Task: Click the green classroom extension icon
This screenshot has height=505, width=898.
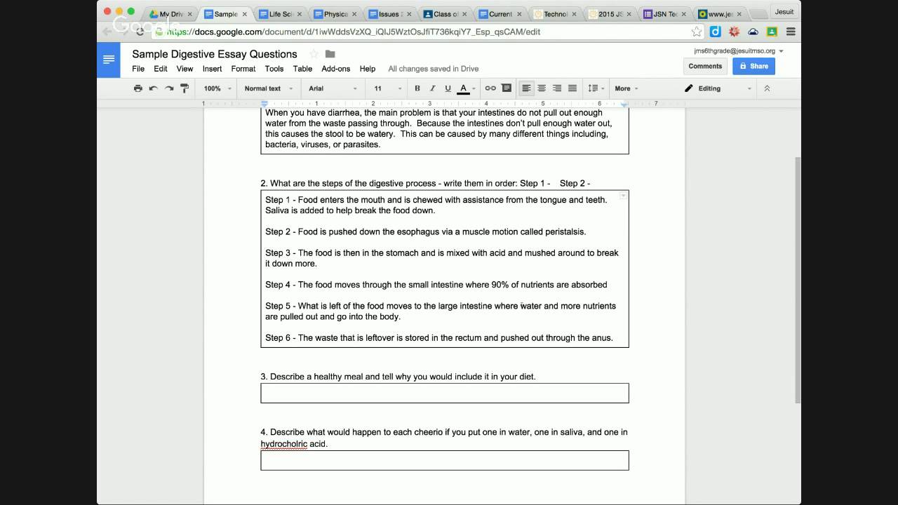Action: coord(772,32)
